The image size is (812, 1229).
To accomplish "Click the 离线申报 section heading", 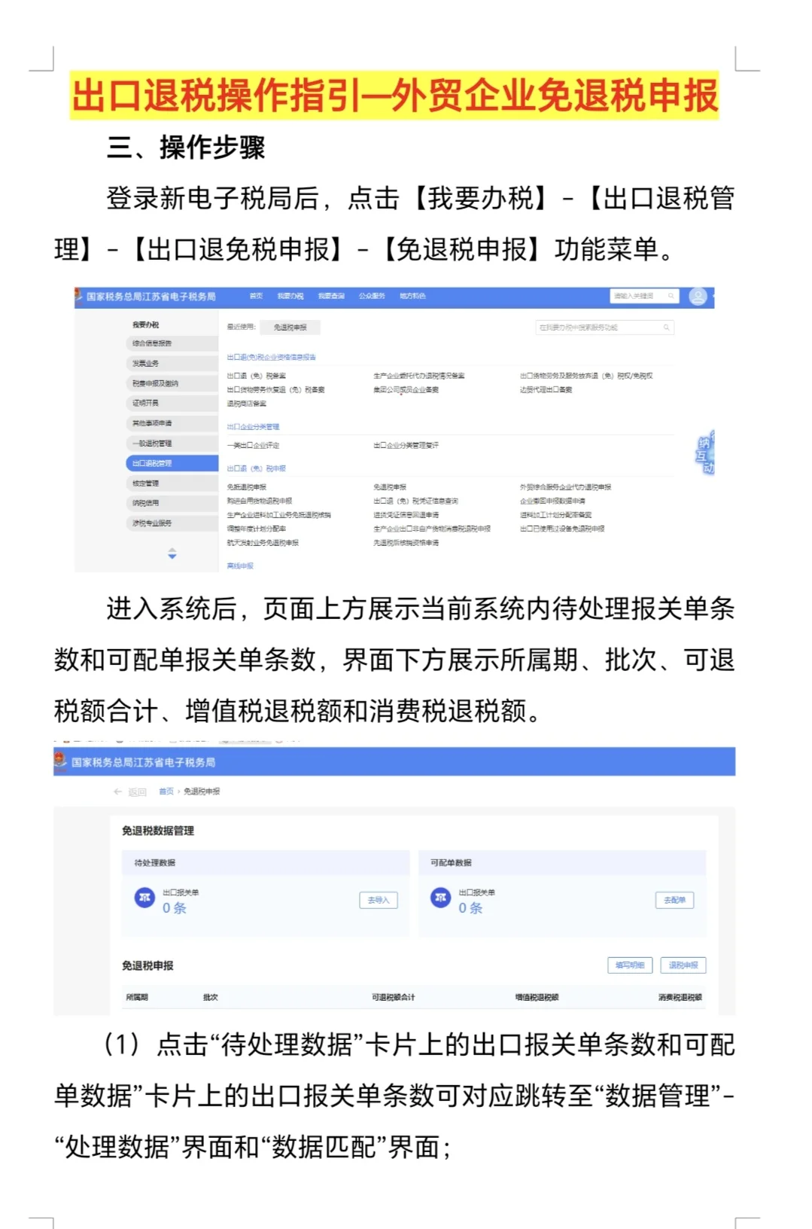I will pos(241,566).
